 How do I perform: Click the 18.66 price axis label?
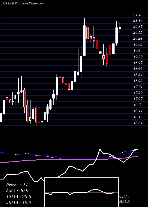click(138, 69)
